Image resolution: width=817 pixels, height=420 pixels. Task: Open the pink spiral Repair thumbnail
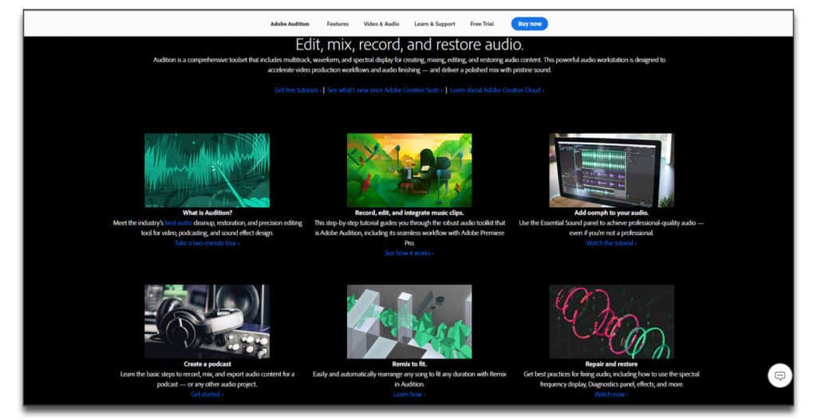(611, 321)
